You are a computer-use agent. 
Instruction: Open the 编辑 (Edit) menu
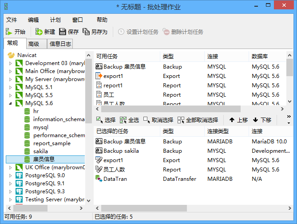[x=33, y=20]
